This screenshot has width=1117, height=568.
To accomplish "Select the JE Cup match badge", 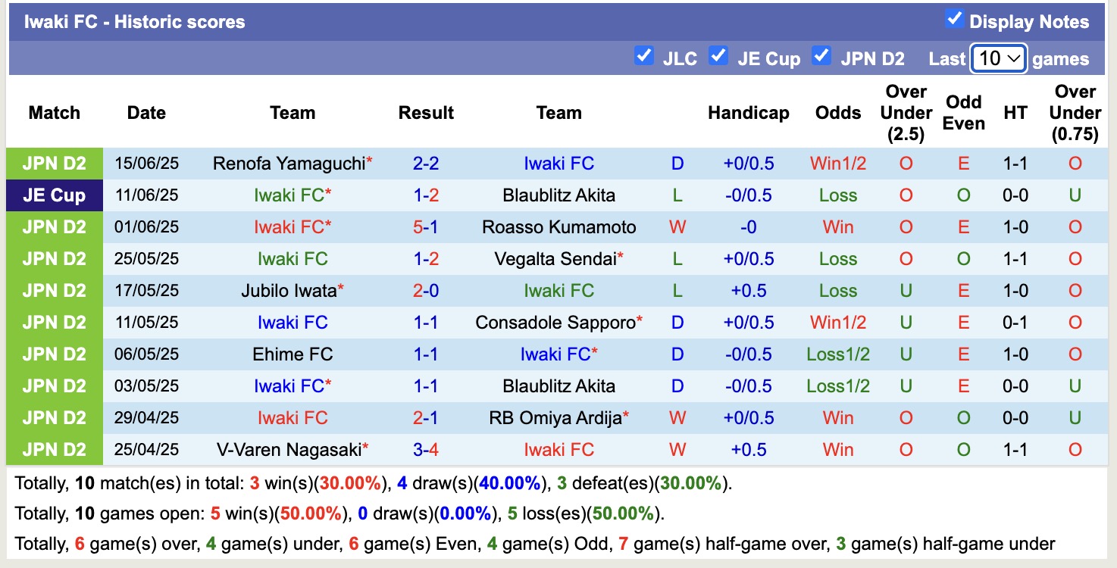I will (54, 195).
